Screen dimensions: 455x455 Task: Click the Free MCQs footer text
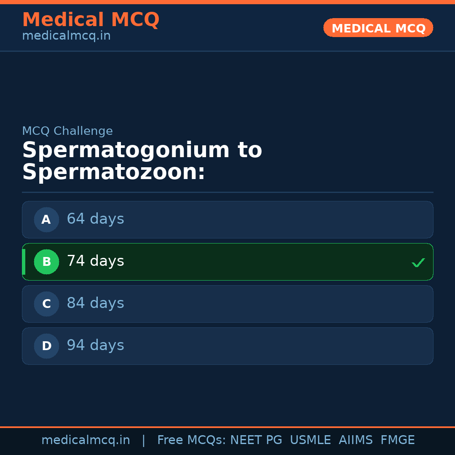pos(191,440)
